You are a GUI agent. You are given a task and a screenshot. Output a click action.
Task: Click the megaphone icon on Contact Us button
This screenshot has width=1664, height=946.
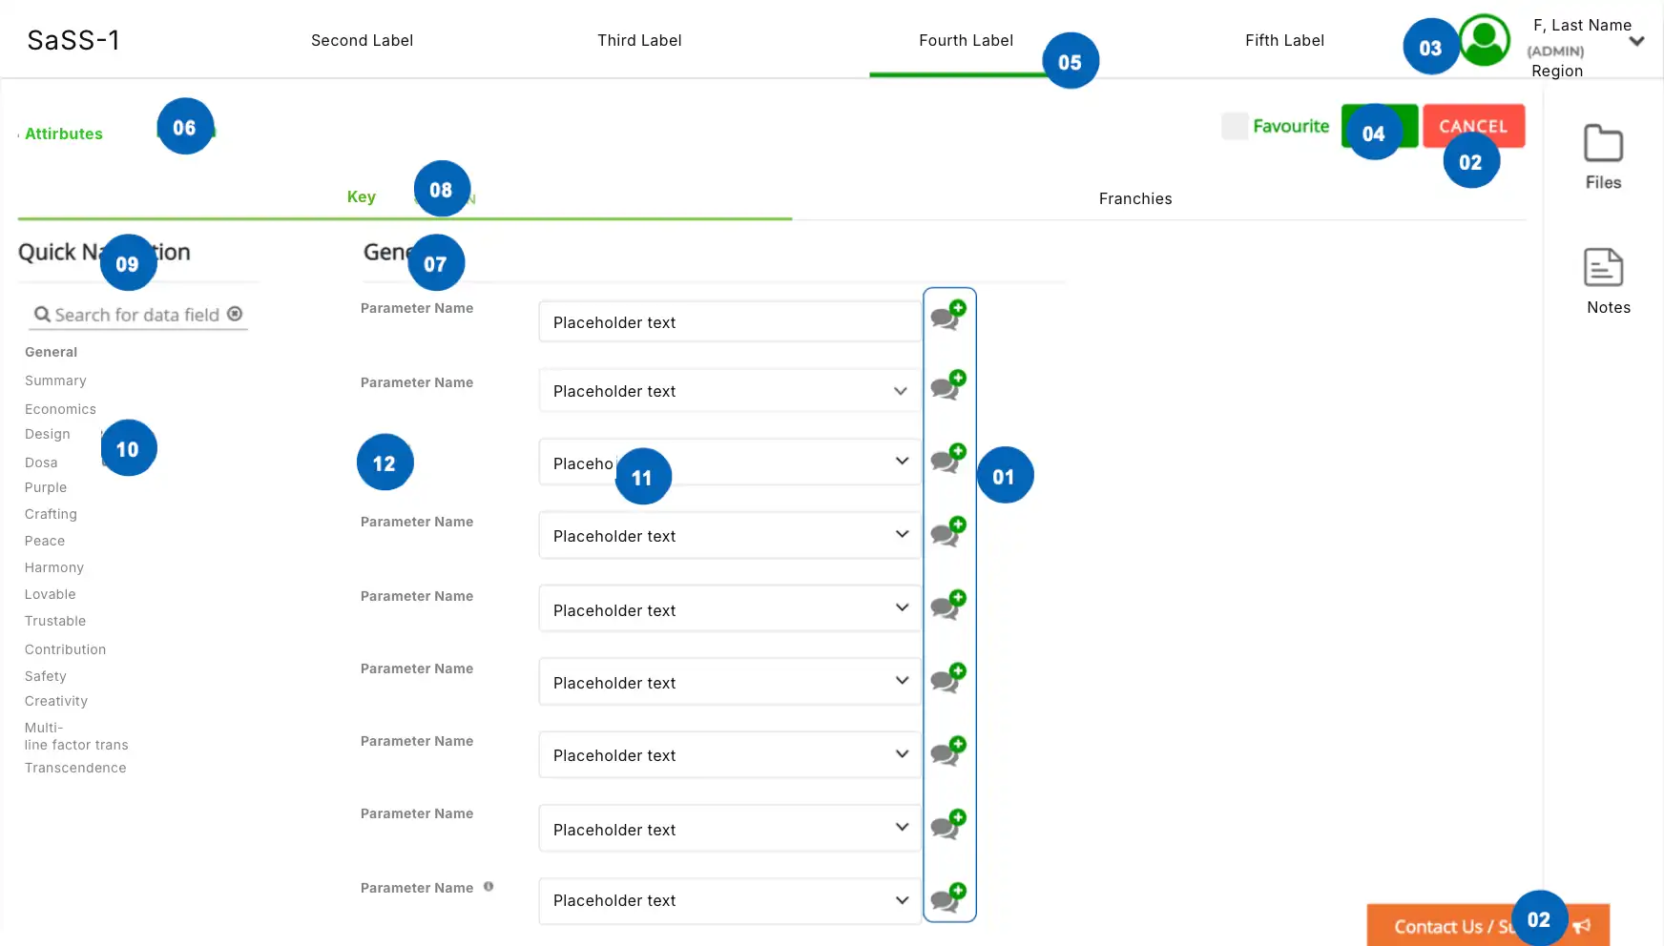1582,925
